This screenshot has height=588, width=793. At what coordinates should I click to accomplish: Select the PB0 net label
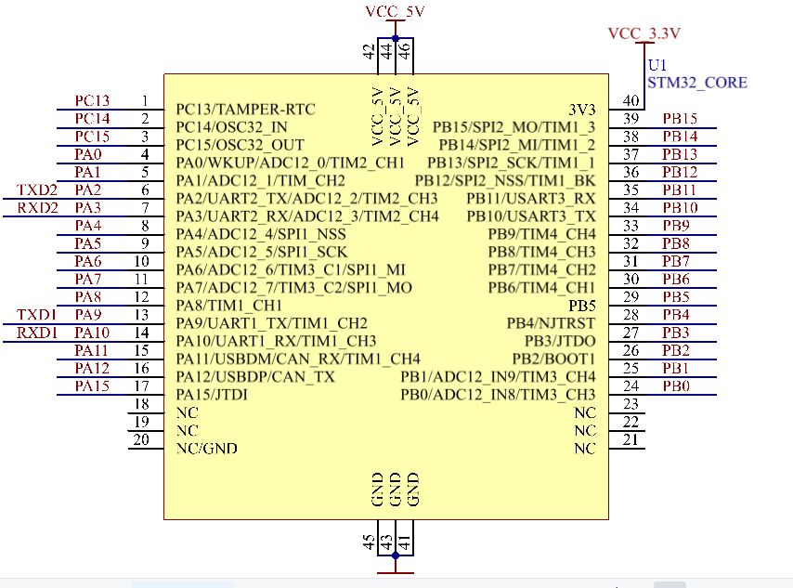676,386
